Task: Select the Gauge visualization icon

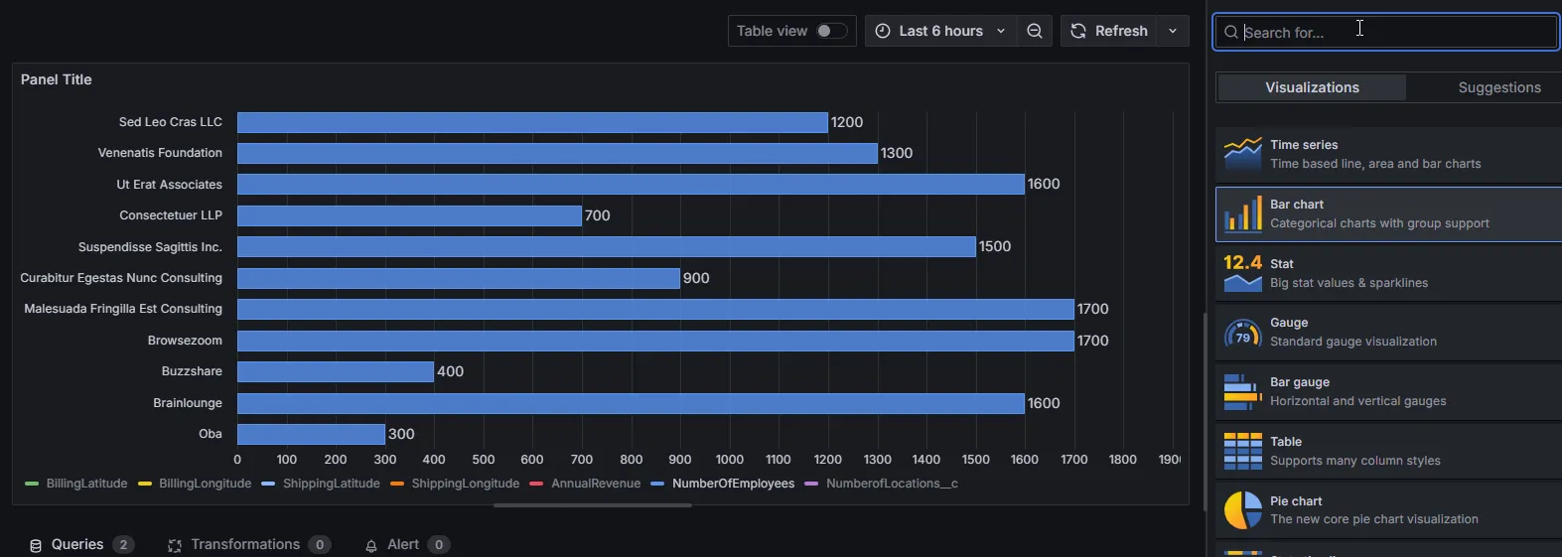Action: click(x=1242, y=334)
